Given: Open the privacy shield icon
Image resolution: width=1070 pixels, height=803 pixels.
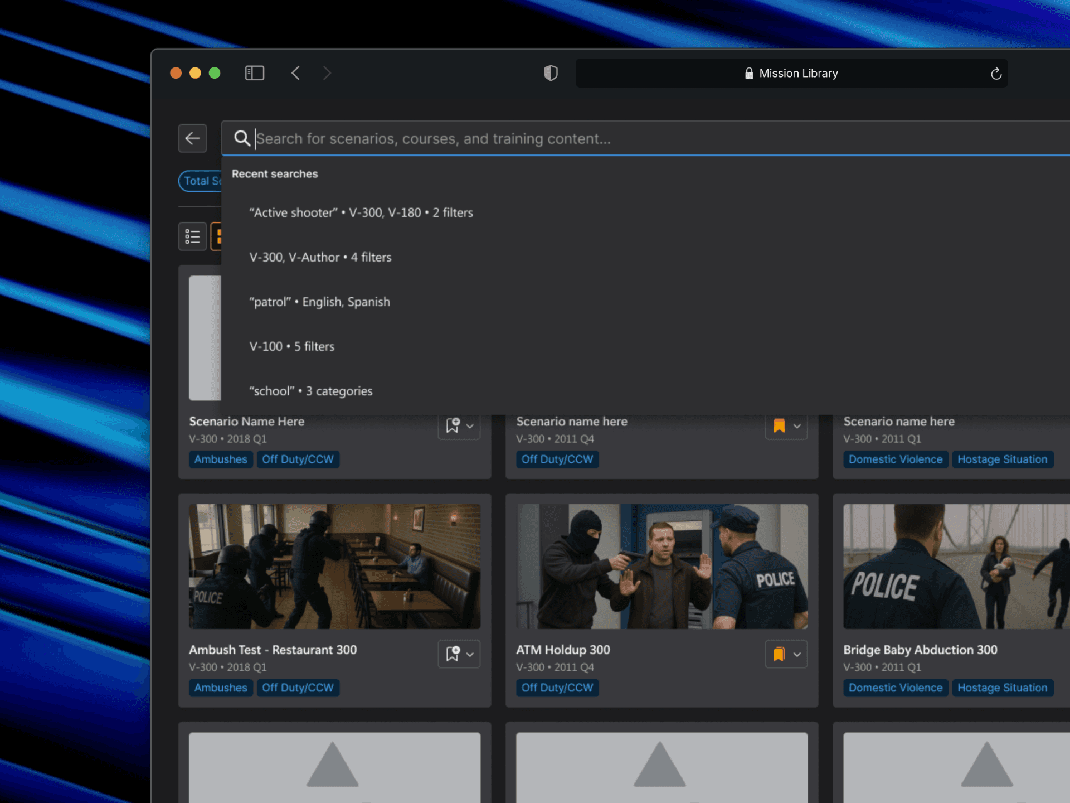Looking at the screenshot, I should 551,73.
